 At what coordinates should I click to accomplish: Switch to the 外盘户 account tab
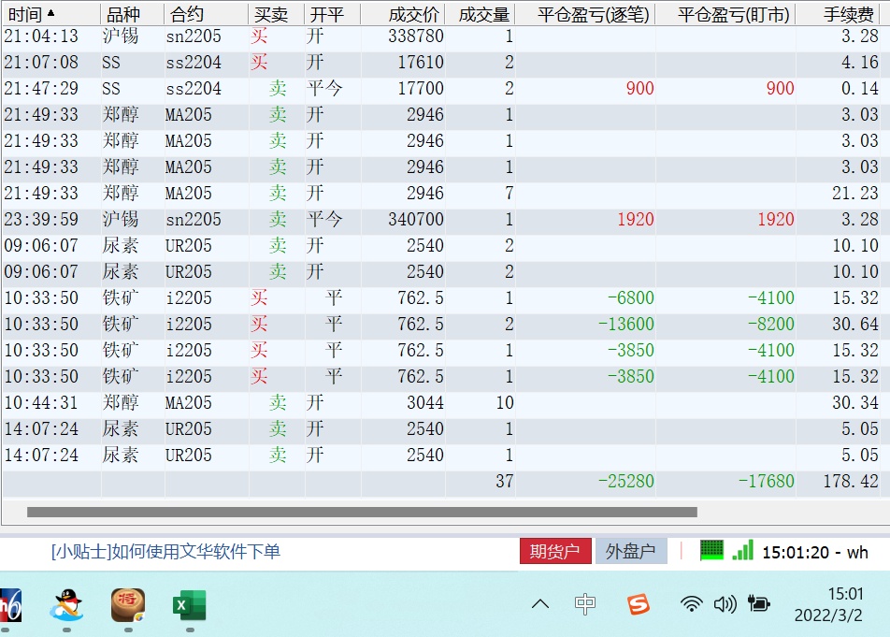click(x=631, y=551)
